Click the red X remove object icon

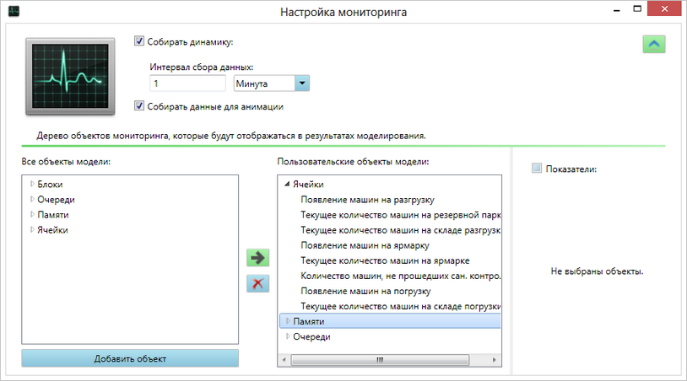[x=257, y=283]
